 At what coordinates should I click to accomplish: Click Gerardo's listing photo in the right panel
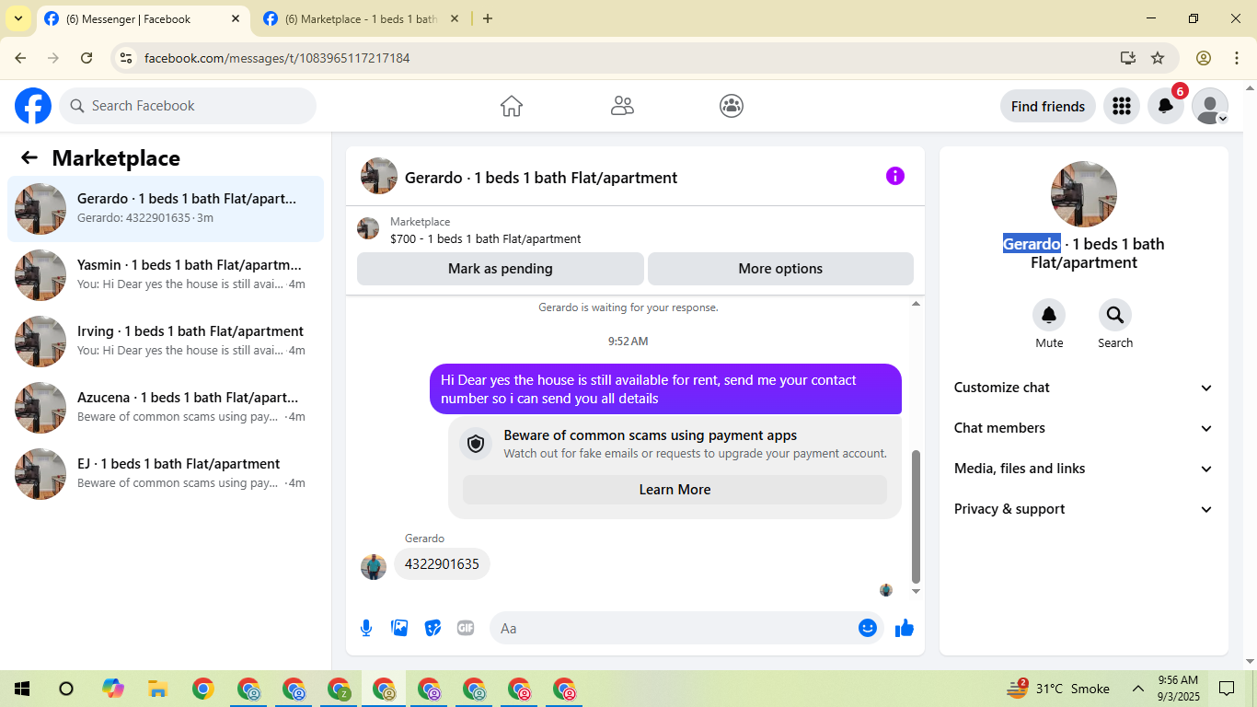1084,194
